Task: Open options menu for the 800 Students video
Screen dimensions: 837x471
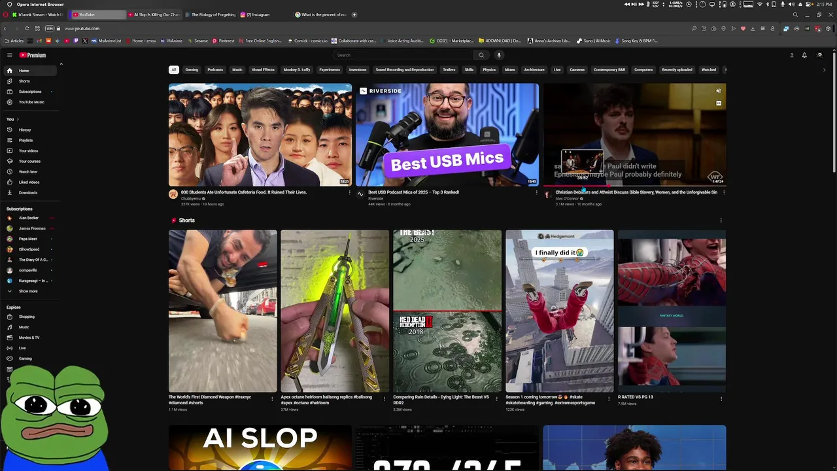Action: [350, 192]
